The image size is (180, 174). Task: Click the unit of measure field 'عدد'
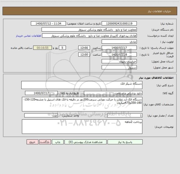tap(41, 116)
